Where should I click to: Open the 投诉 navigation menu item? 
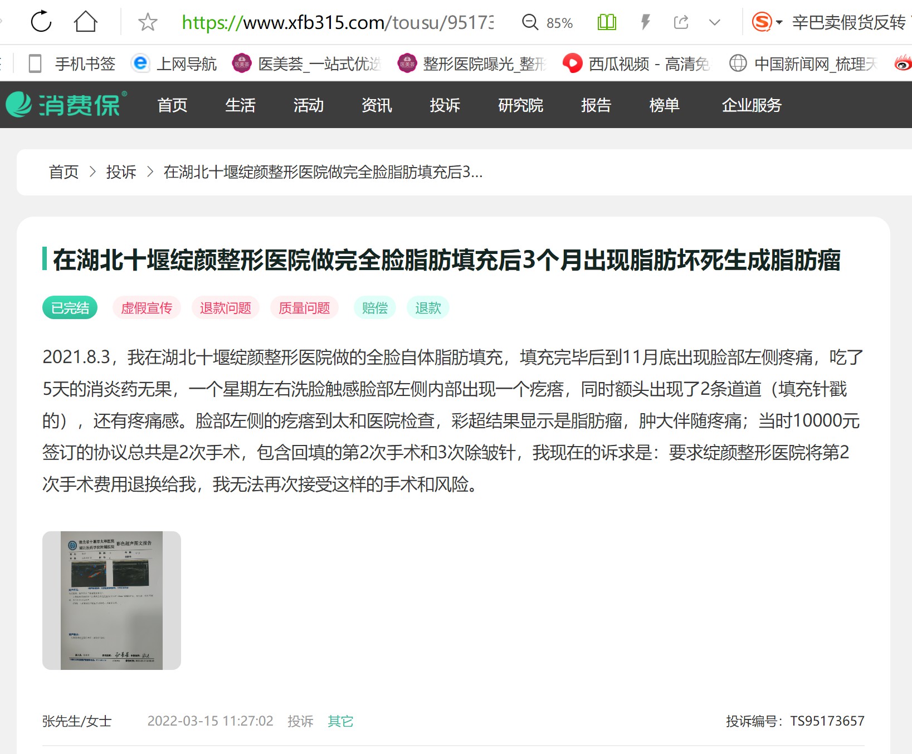(445, 105)
